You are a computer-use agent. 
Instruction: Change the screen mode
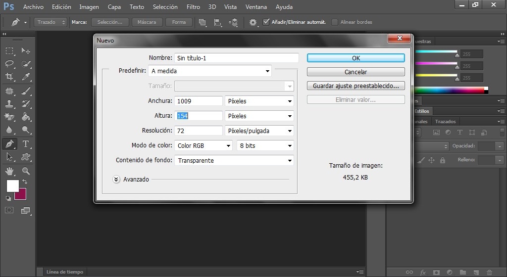[26, 211]
